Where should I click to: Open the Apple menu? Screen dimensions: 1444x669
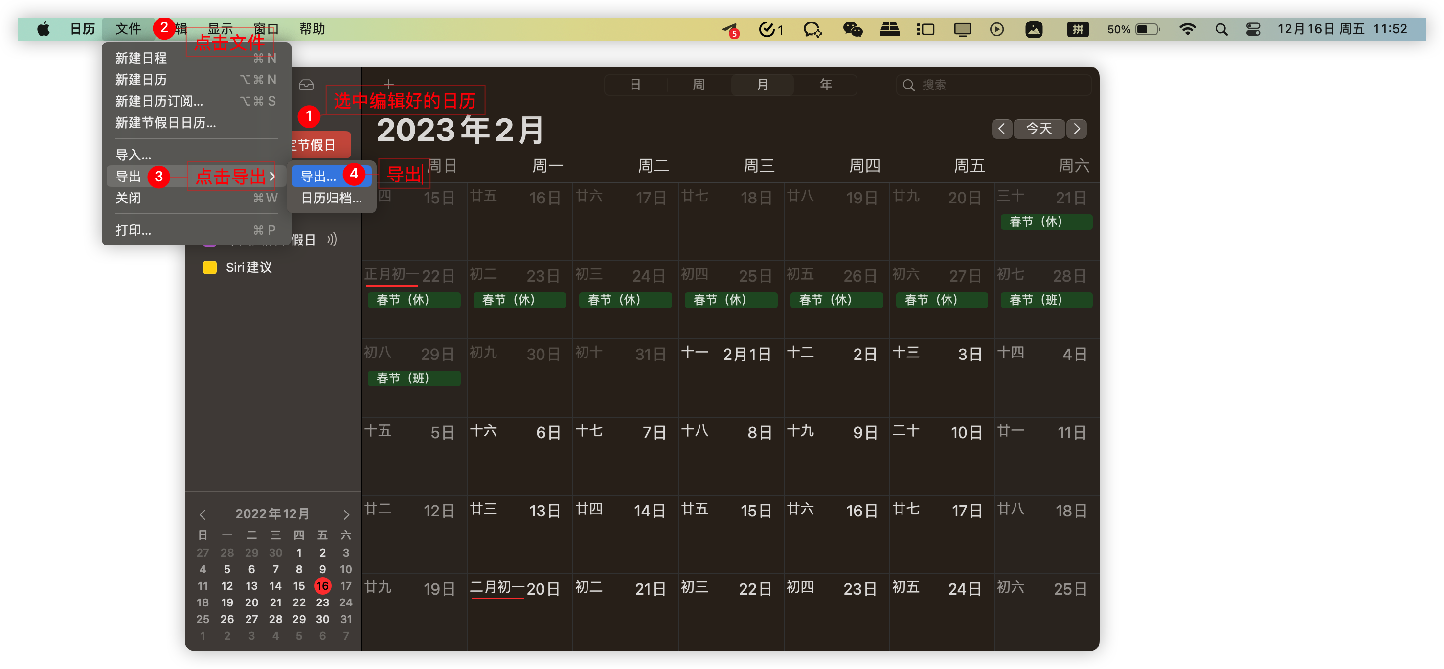[43, 29]
